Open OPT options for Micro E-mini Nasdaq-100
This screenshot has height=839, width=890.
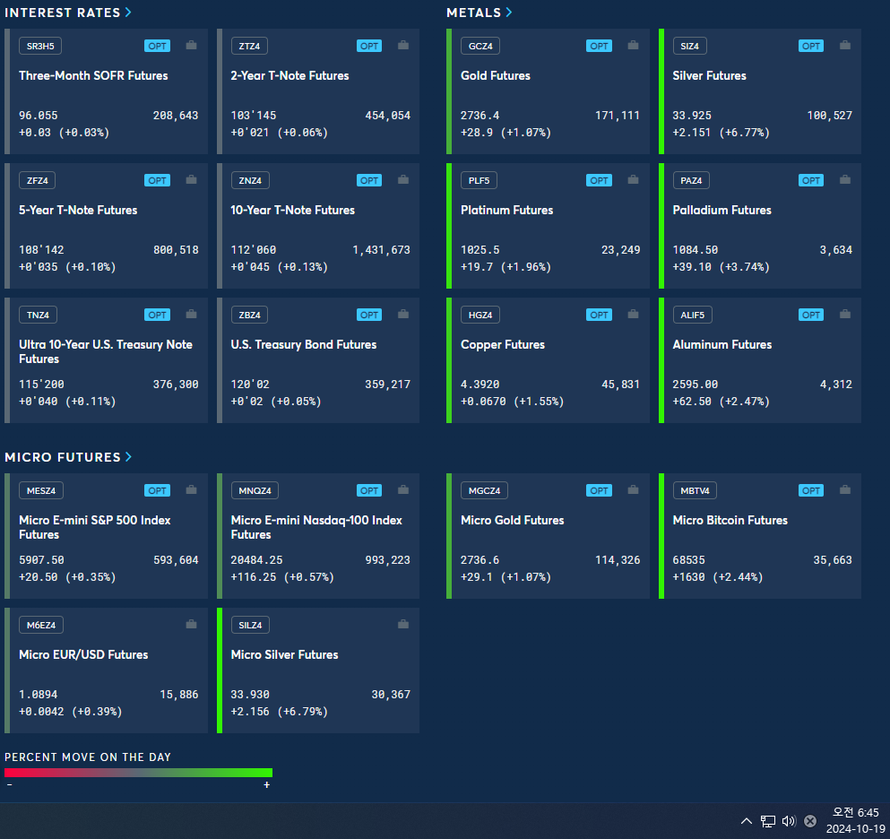pyautogui.click(x=369, y=490)
